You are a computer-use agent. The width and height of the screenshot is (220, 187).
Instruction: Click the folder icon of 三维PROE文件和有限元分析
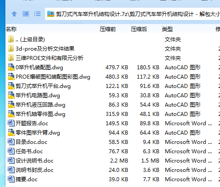click(x=11, y=58)
